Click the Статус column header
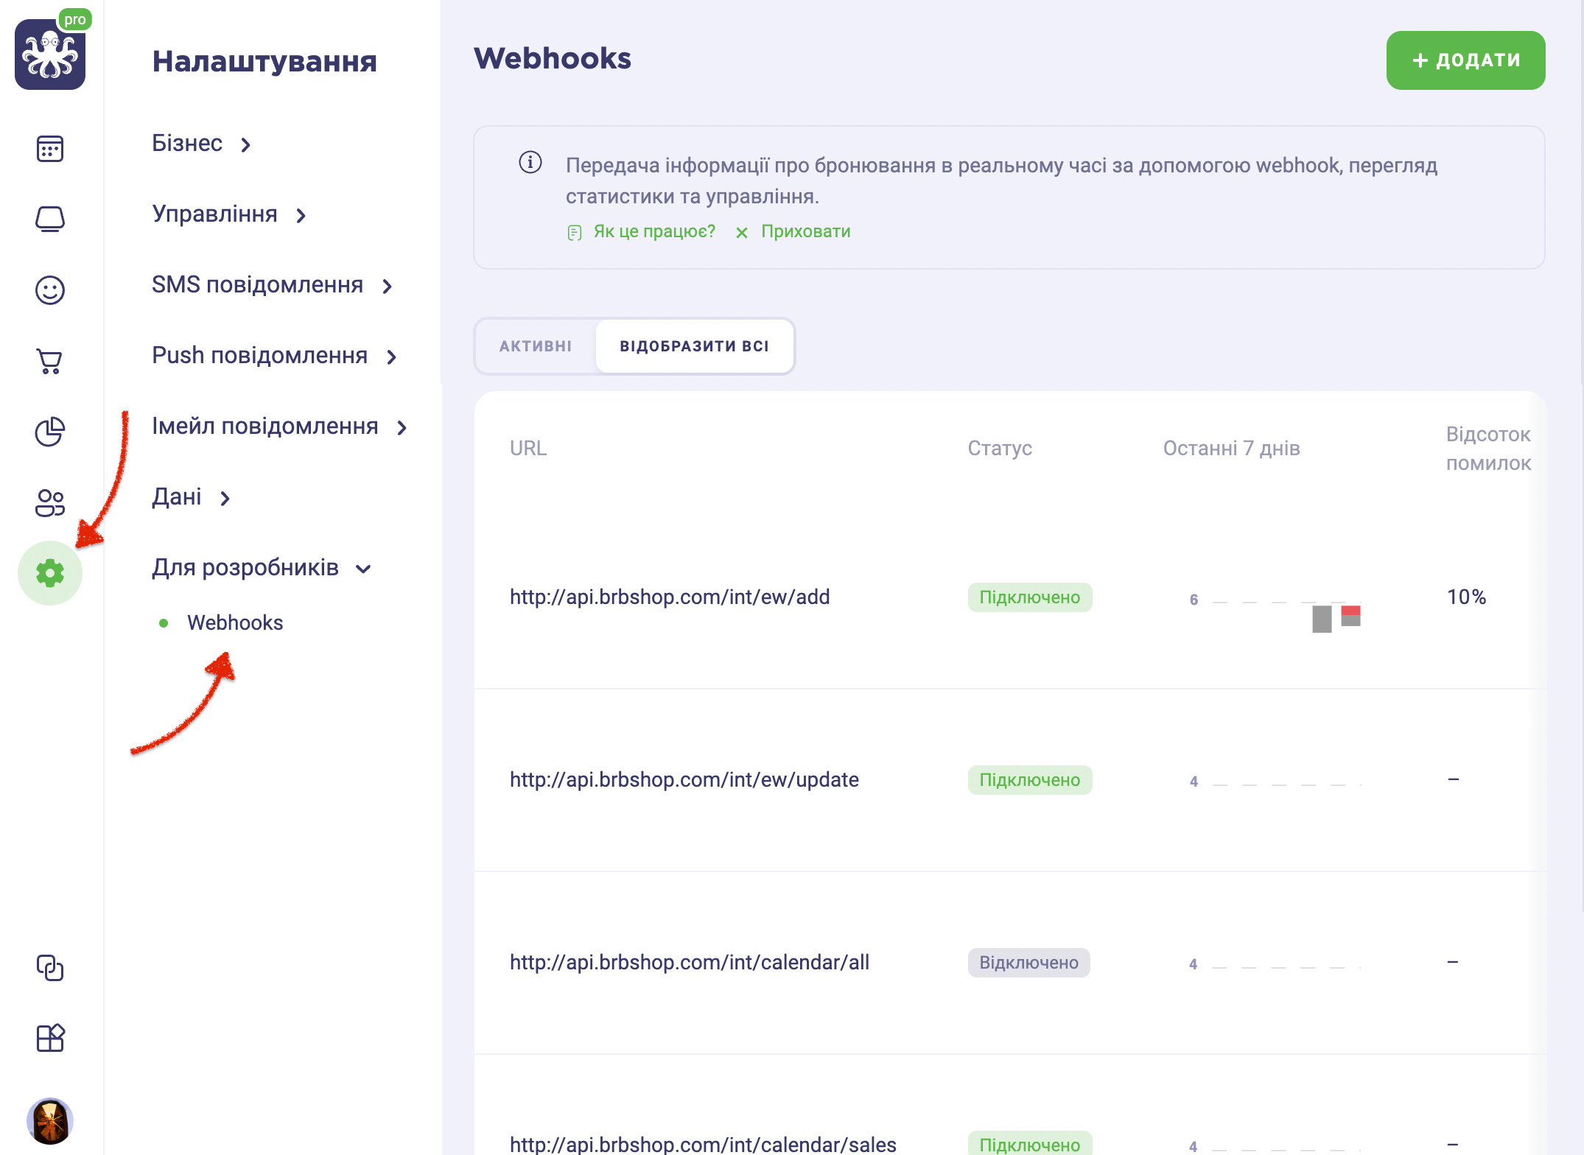The image size is (1584, 1155). point(1000,448)
